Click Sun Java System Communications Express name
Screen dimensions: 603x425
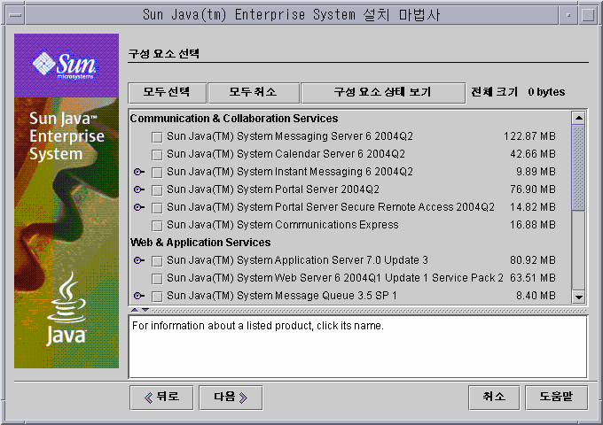tap(283, 225)
